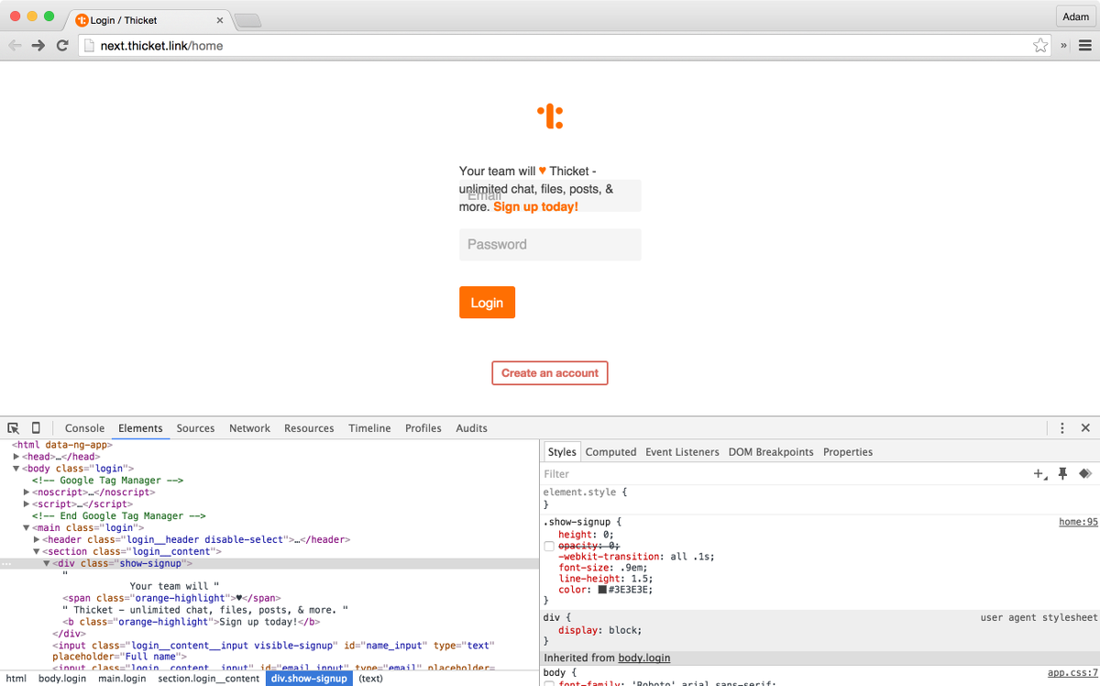Open the Timeline tab
Viewport: 1100px width, 686px height.
(369, 428)
